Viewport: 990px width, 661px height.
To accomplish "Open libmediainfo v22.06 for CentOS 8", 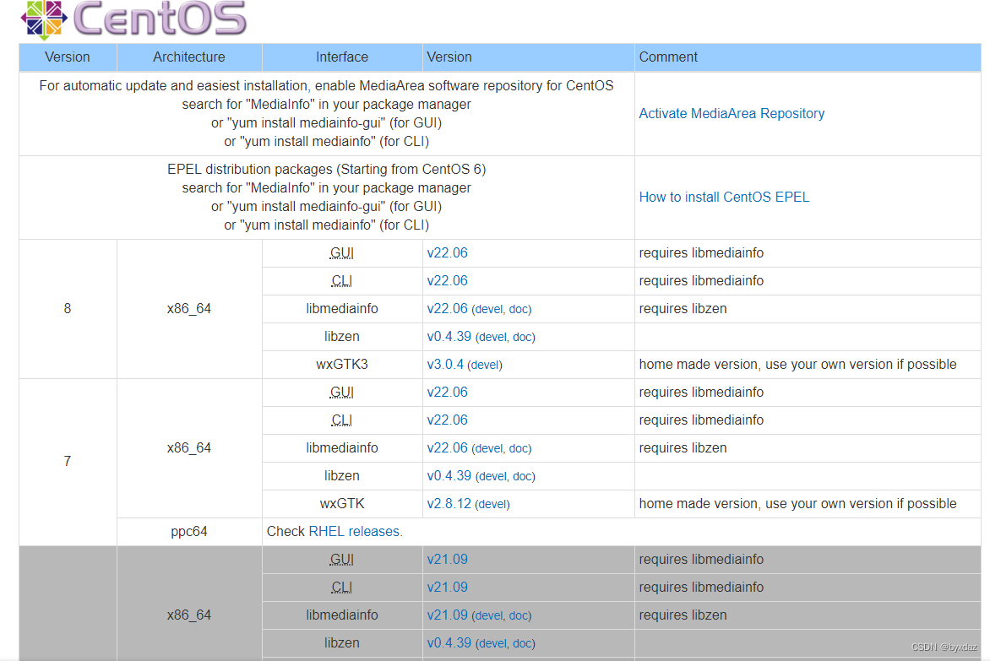I will point(447,308).
